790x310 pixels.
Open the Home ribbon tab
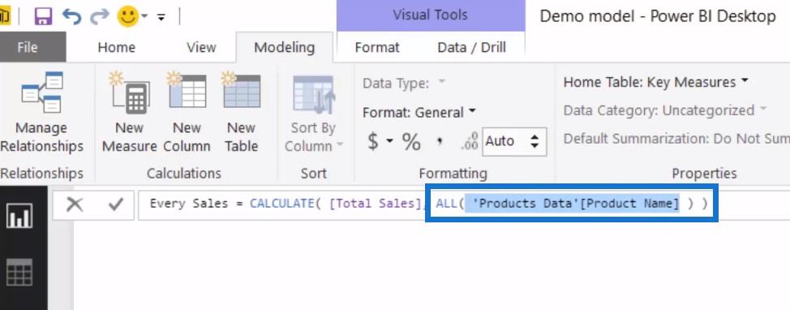(x=116, y=47)
